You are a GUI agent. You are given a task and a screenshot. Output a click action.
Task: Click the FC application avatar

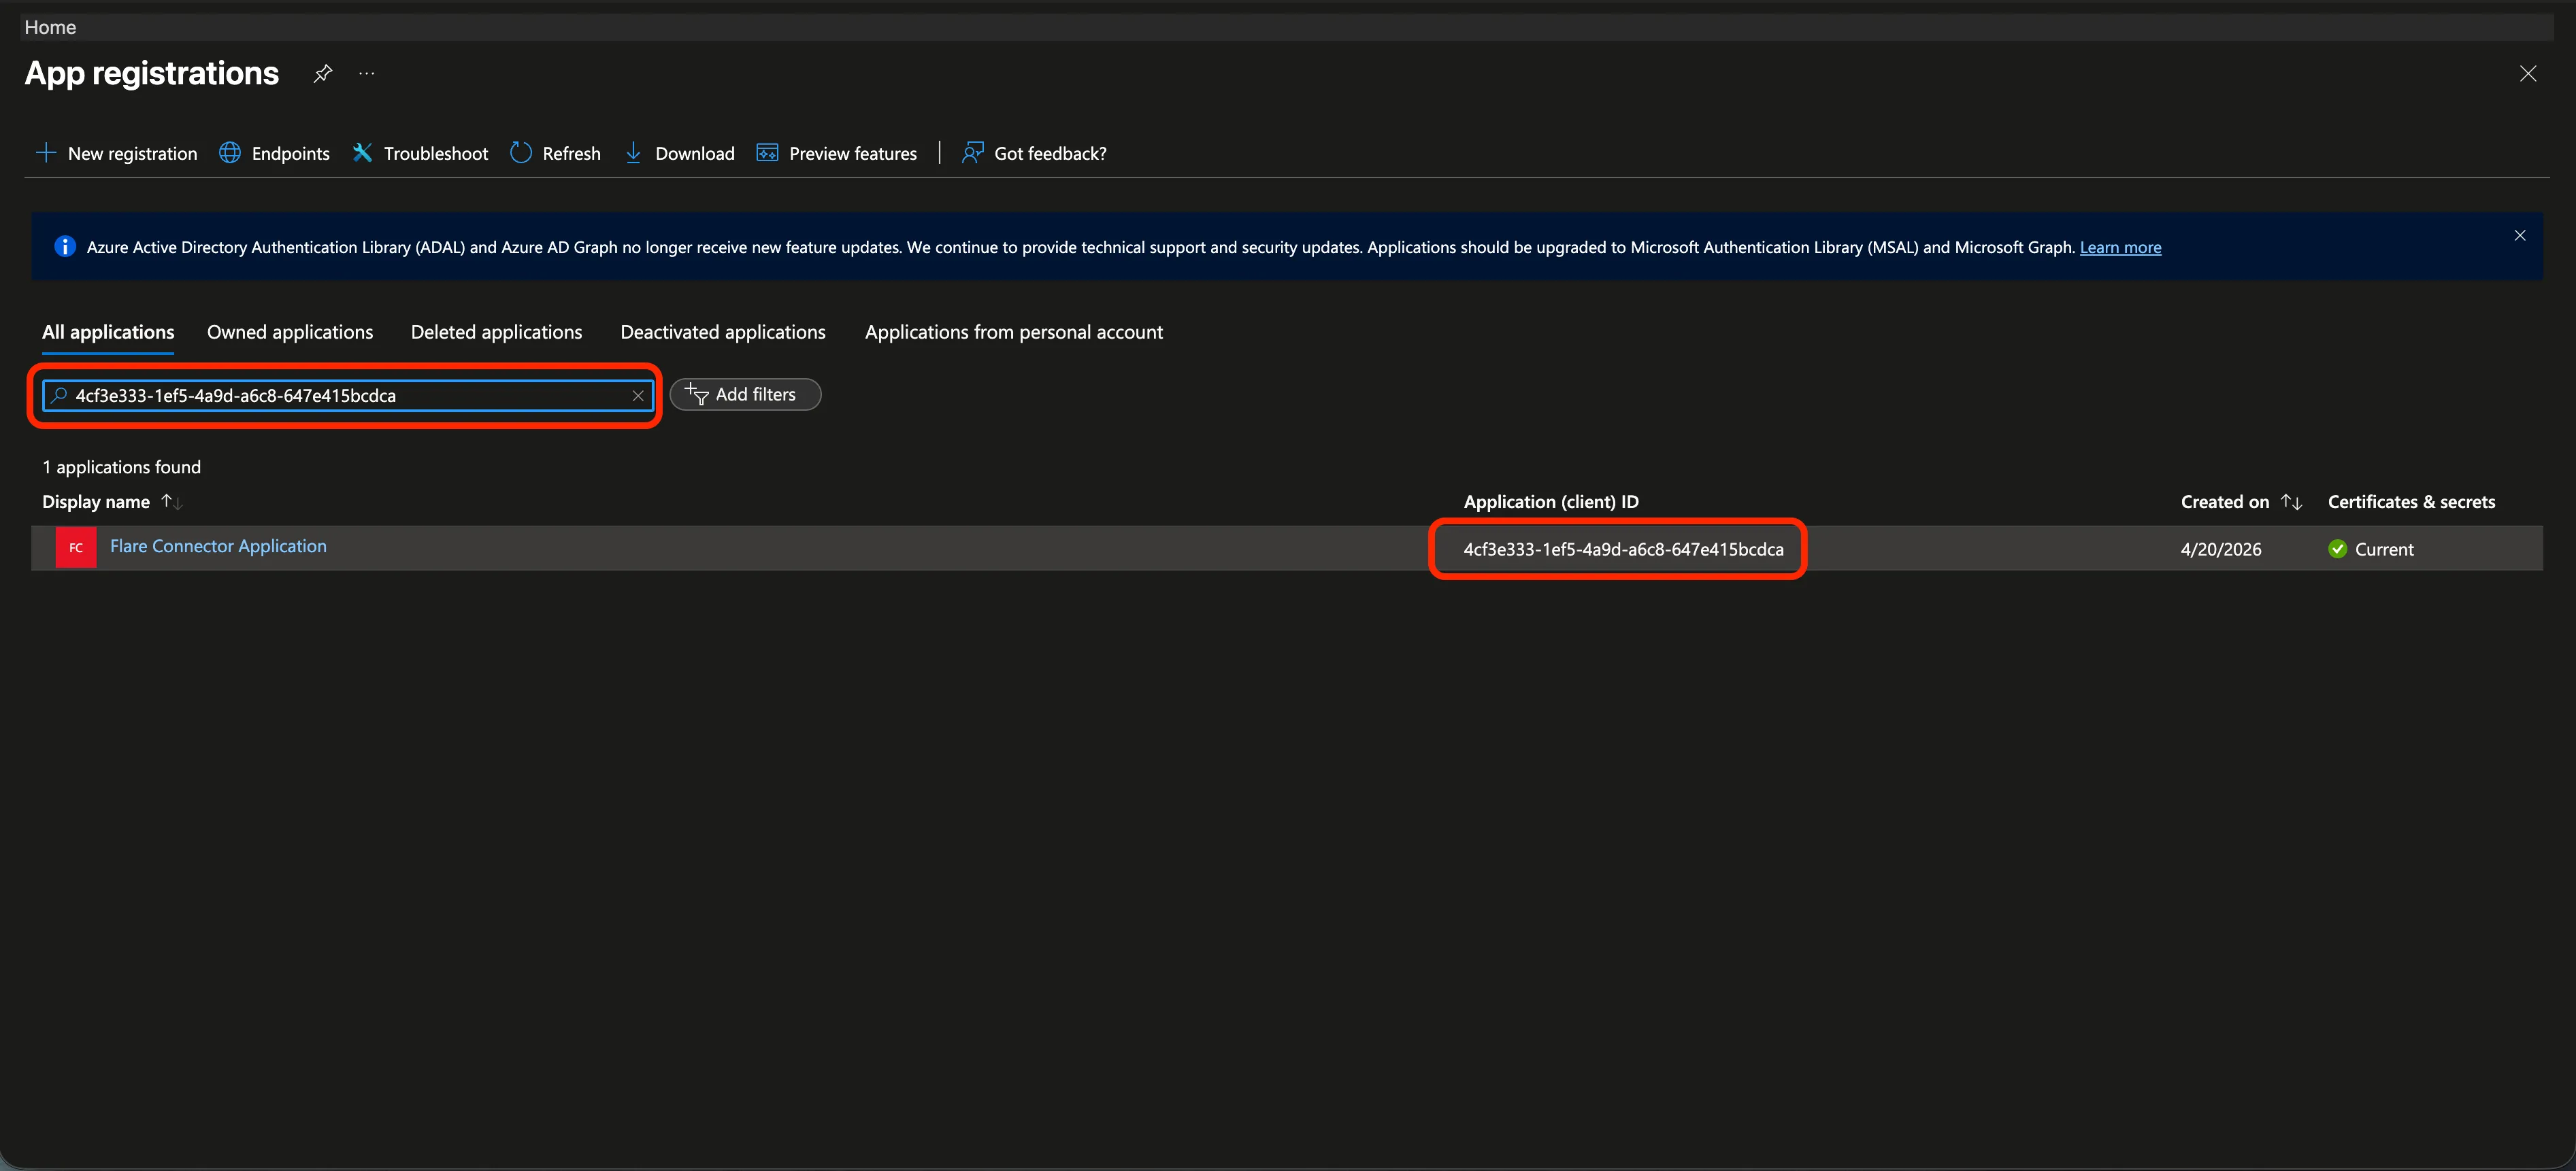76,547
